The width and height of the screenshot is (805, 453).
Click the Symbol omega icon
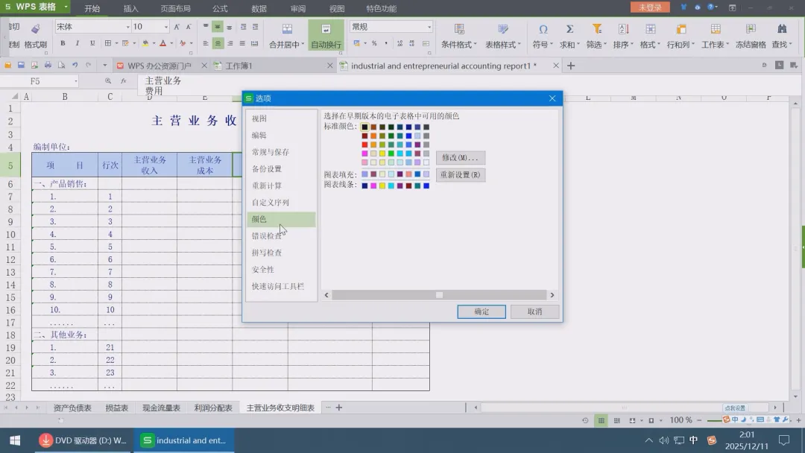tap(543, 29)
